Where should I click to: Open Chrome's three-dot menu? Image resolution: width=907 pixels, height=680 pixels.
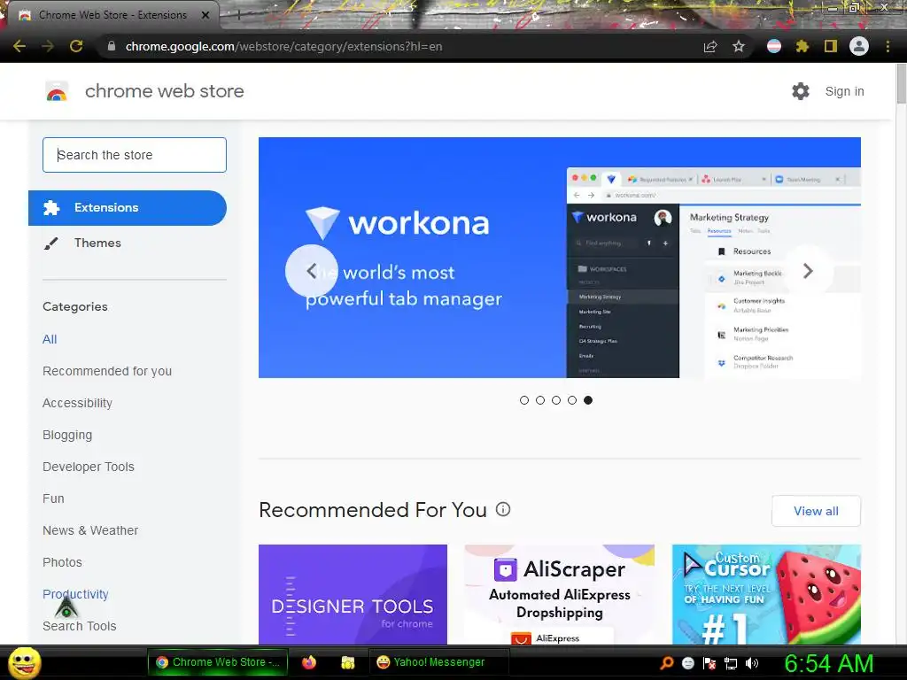888,46
